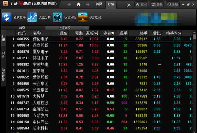Sort by the 现价 column header
Screen dimensions: 197x133
click(64, 33)
